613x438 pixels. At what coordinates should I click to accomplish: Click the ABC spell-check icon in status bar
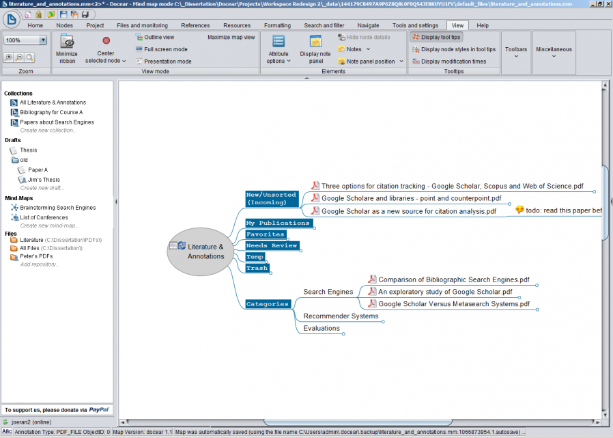point(7,431)
